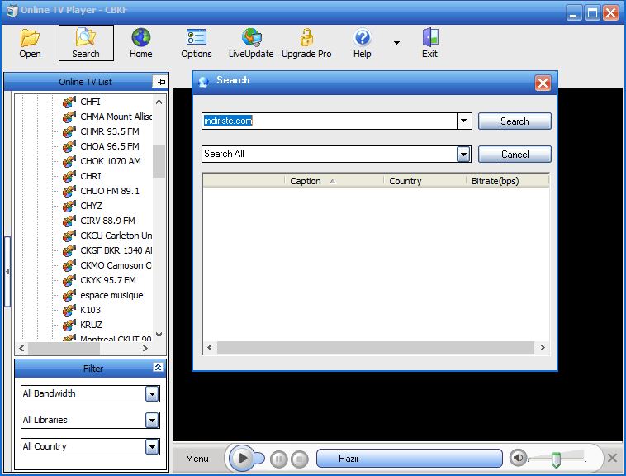This screenshot has width=626, height=476.
Task: Open the Search All category dropdown
Action: (x=463, y=155)
